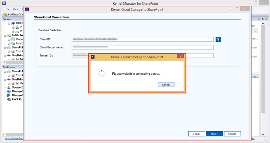Collapse the Source OneDrive node

(x=5, y=56)
